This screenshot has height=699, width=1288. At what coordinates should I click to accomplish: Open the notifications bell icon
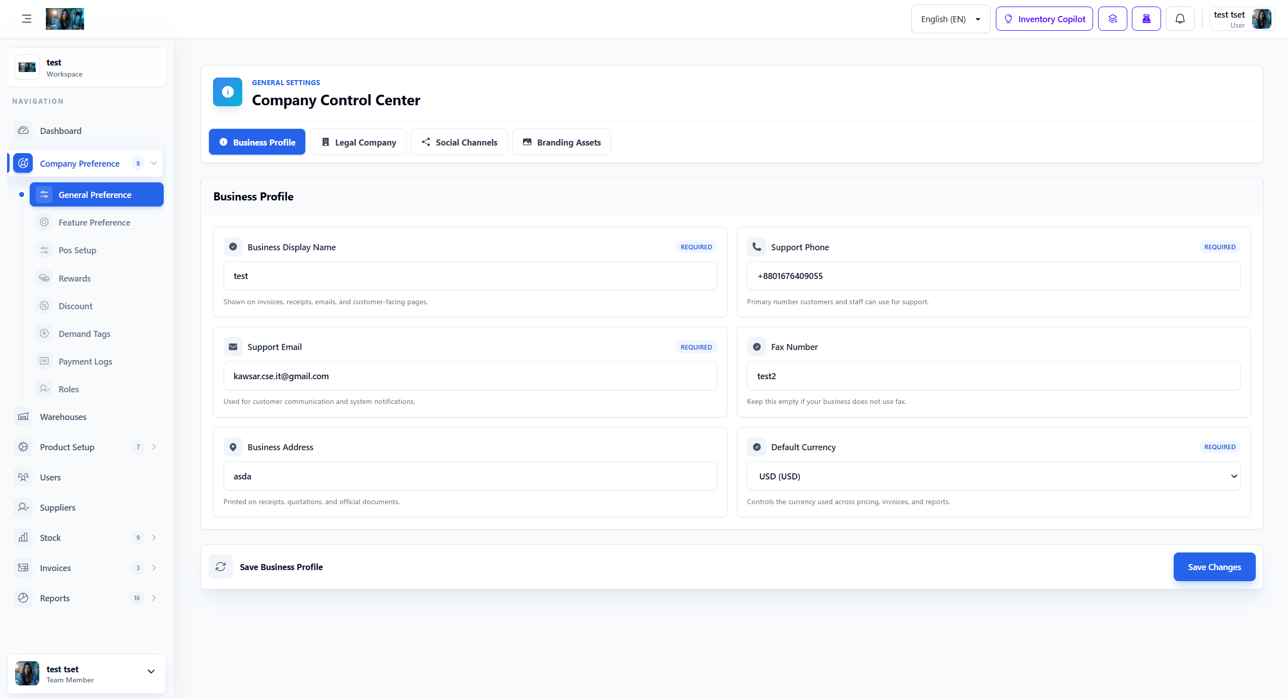(x=1180, y=19)
